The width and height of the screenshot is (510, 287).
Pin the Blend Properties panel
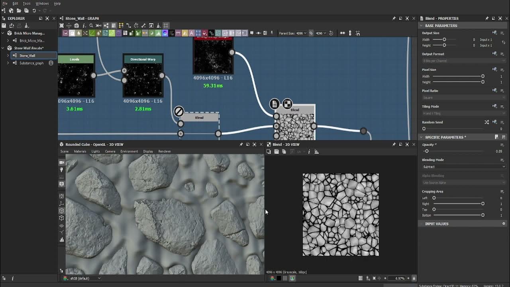(x=487, y=18)
